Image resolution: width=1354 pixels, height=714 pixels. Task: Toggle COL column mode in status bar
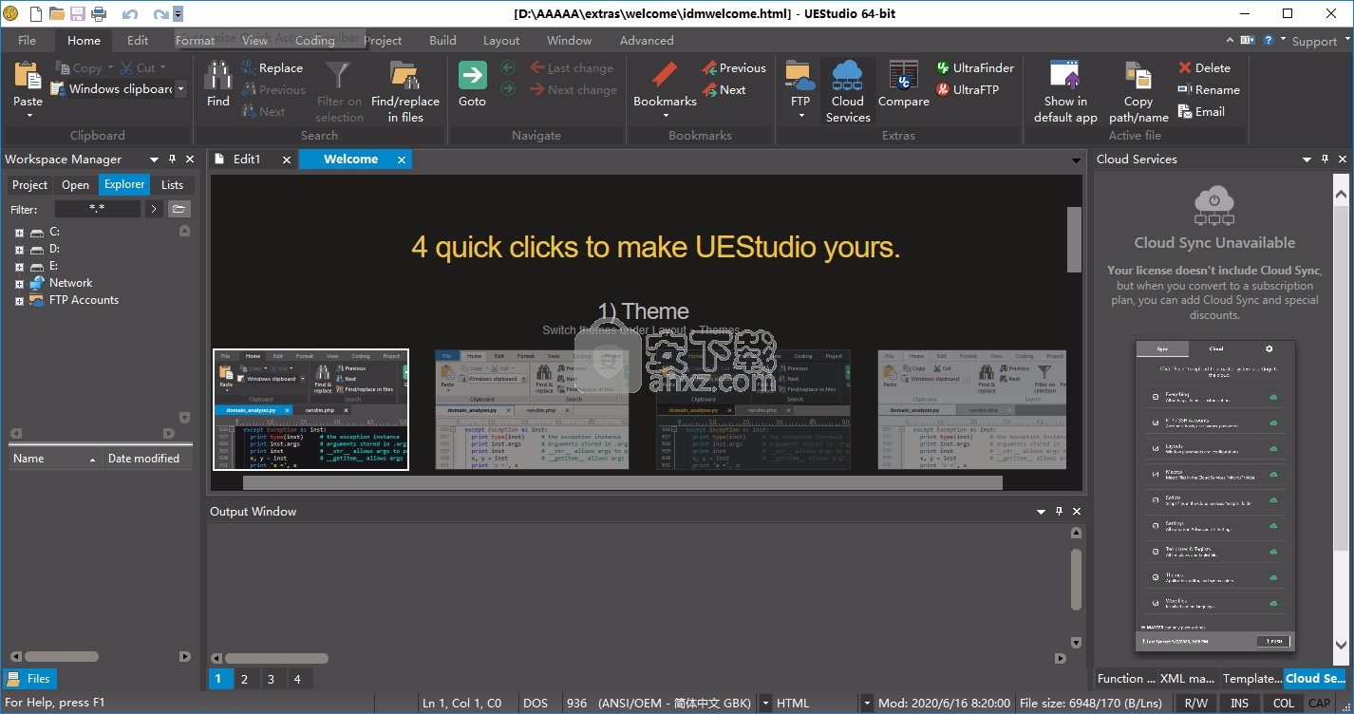point(1284,703)
